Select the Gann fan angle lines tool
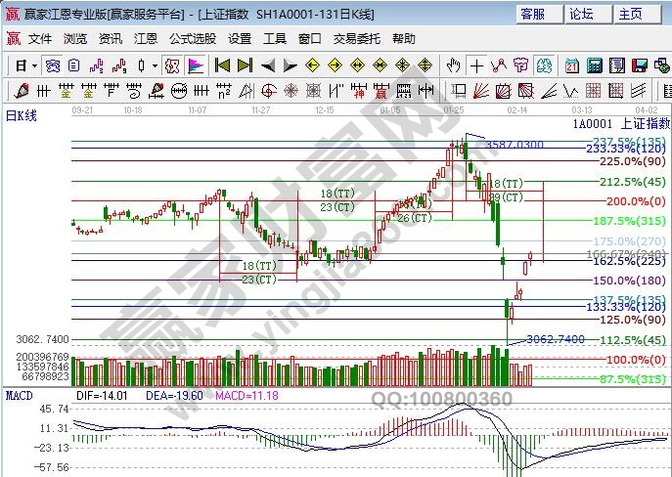This screenshot has height=477, width=672. (484, 91)
